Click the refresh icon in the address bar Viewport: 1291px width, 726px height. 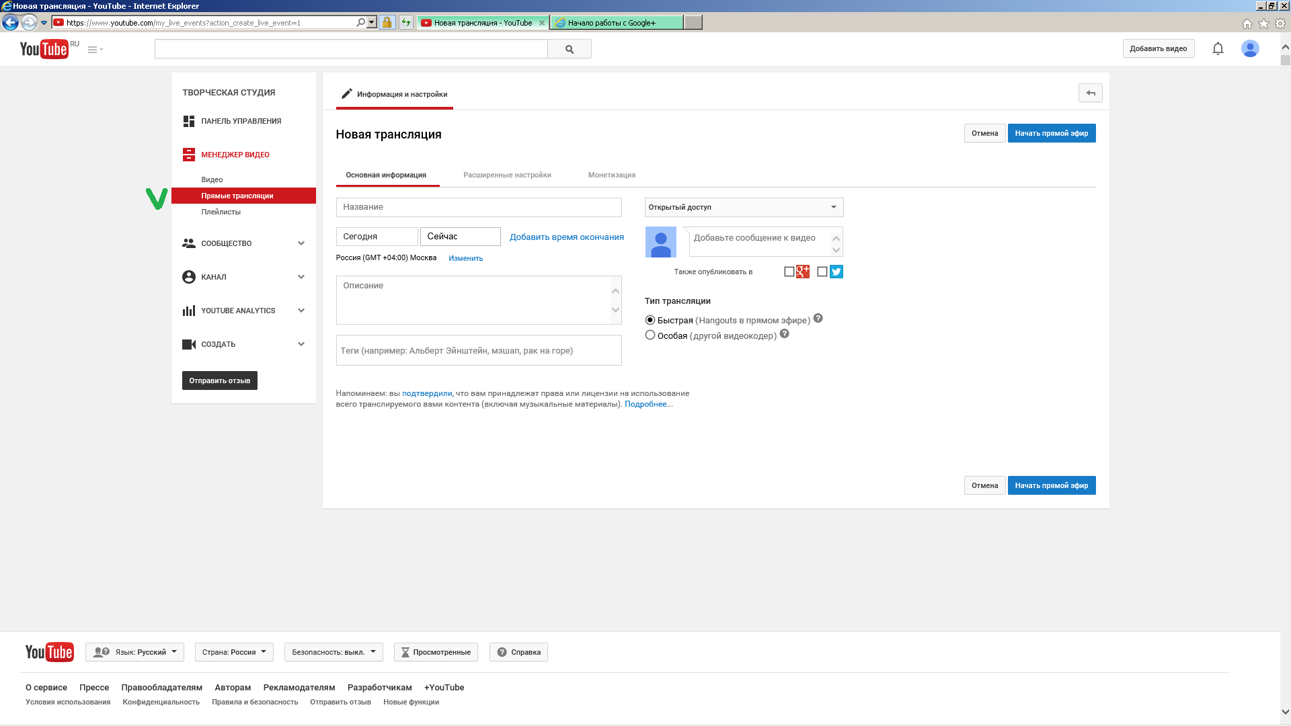click(x=405, y=22)
